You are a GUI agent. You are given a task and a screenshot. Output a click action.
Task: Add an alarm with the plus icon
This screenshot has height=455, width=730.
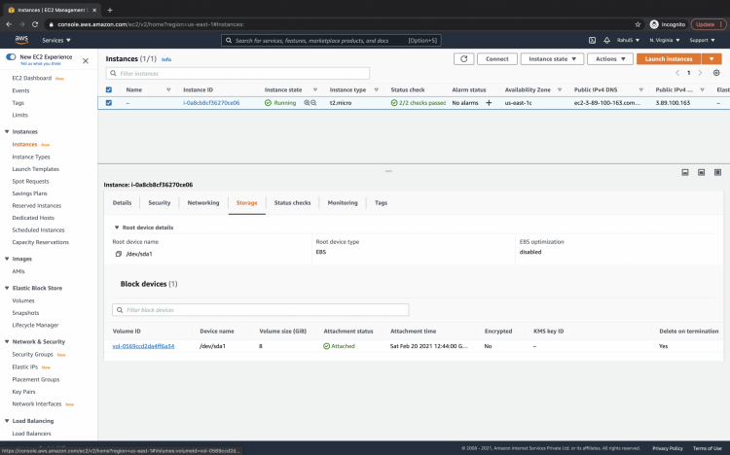pos(489,103)
